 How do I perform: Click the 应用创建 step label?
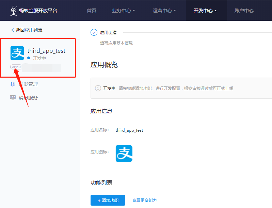point(108,32)
